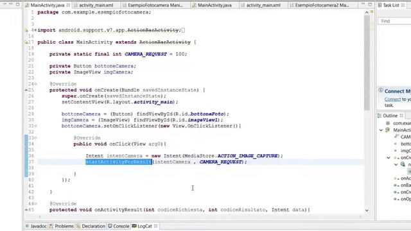
Task: Close the Task List view
Action: pyautogui.click(x=403, y=5)
